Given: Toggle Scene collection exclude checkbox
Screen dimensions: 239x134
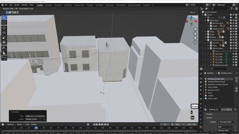Looking at the screenshot, I should click(x=231, y=15).
